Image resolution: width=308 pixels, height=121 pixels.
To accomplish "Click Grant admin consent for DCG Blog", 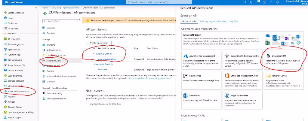I will [x=105, y=104].
